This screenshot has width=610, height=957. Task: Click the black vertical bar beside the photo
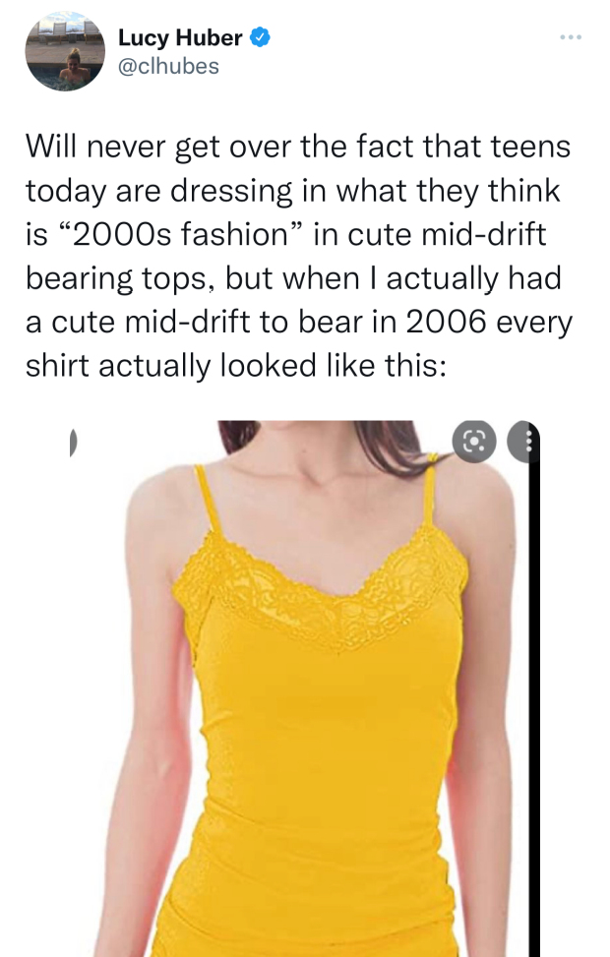click(534, 708)
